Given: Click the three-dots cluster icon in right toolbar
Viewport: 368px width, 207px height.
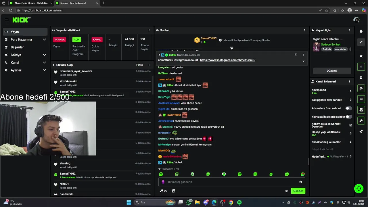Looking at the screenshot, I should coord(361,131).
